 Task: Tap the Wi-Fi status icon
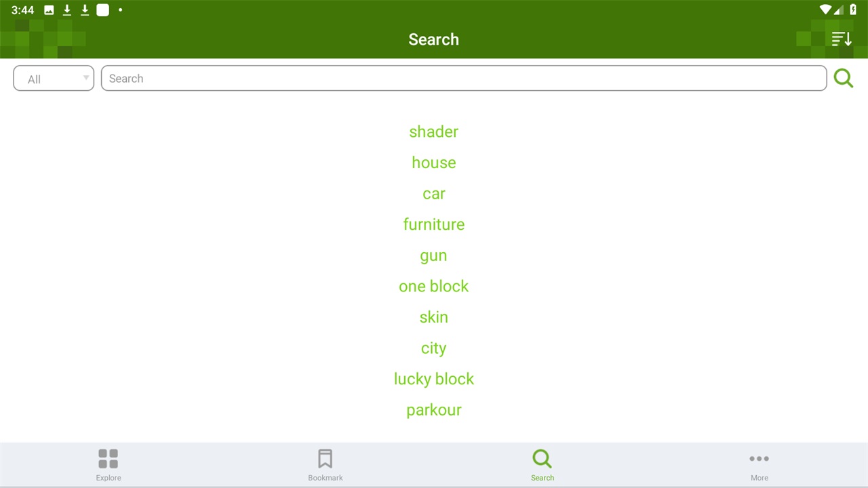point(825,10)
